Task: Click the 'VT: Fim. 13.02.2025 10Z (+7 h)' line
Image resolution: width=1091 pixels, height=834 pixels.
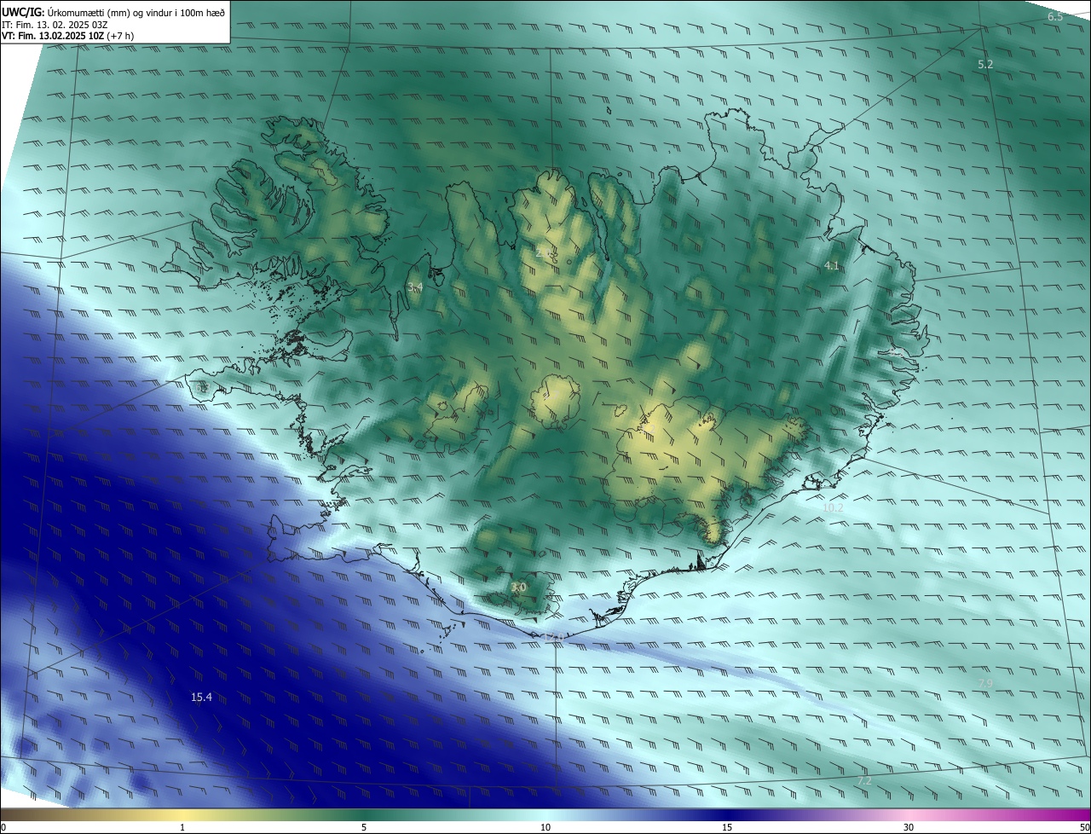Action: [x=68, y=36]
